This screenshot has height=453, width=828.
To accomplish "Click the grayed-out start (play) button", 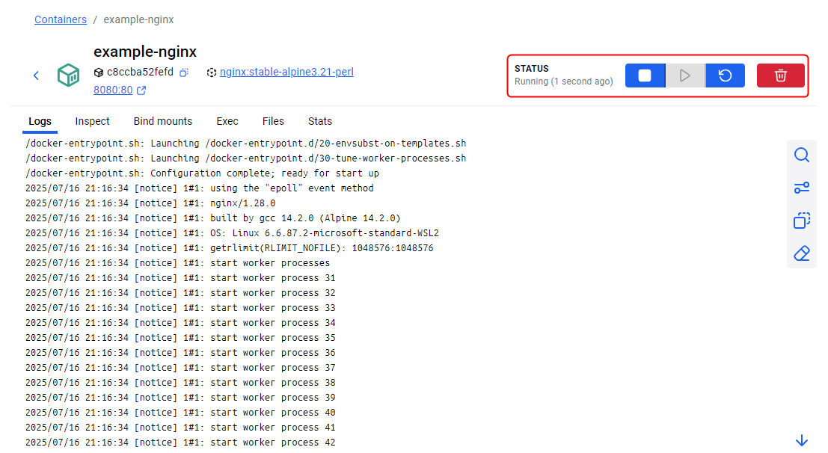I will pyautogui.click(x=685, y=75).
